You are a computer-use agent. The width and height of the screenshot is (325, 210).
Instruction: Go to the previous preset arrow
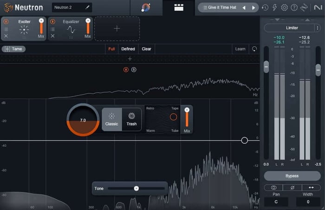(244, 8)
